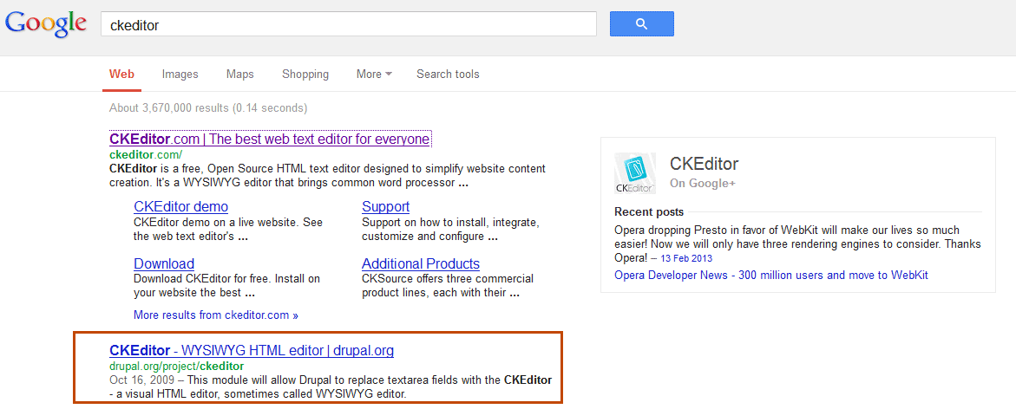
Task: Click the search box containing ckeditor
Action: pos(349,24)
